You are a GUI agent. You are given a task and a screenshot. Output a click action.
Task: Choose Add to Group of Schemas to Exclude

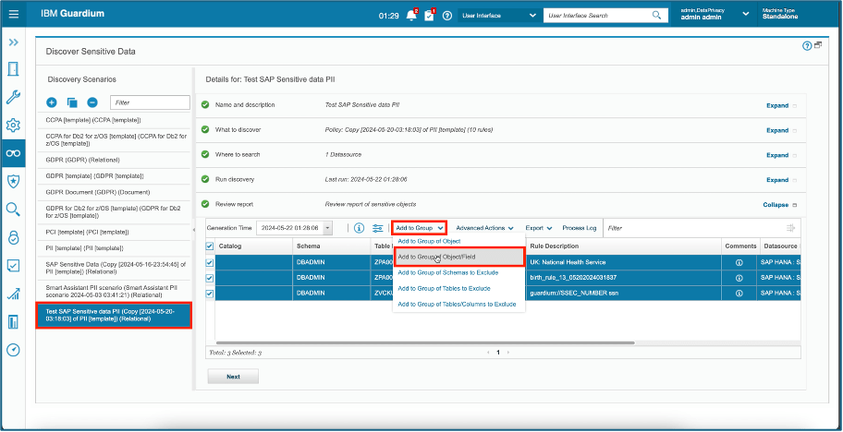[x=447, y=272]
